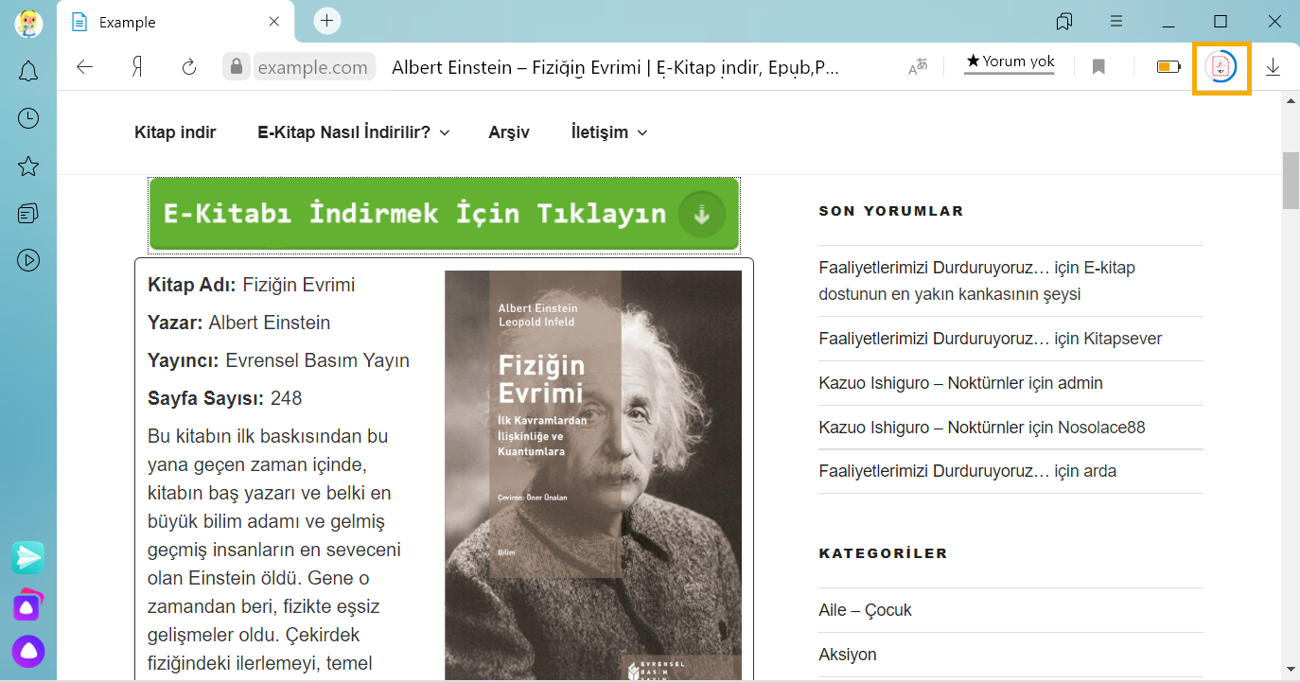Open the comment link by arda

(x=967, y=471)
